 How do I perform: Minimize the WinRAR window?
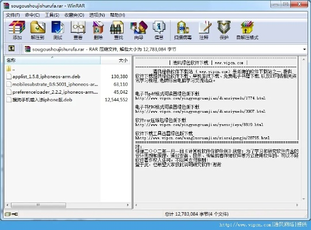pos(276,4)
